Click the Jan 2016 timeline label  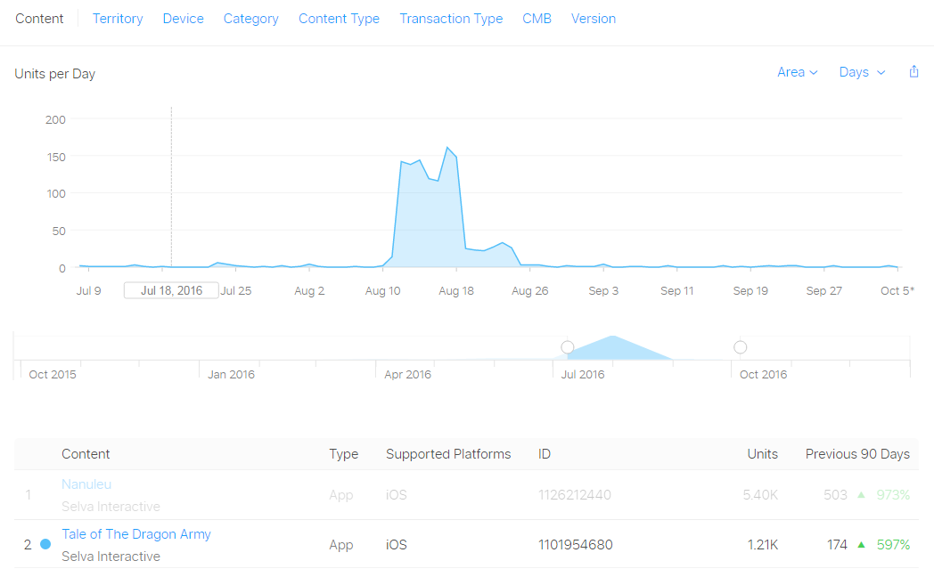(231, 374)
